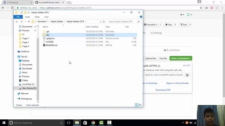Switch to large icons view layout
The height and width of the screenshot is (126, 225).
point(140,105)
